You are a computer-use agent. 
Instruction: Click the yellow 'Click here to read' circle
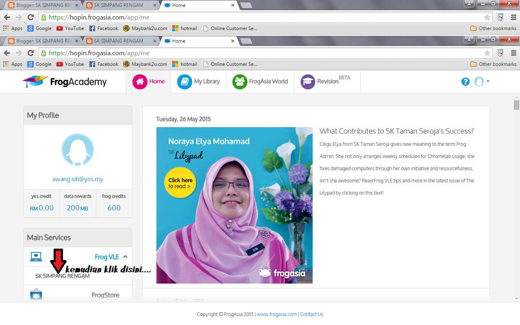tap(180, 182)
